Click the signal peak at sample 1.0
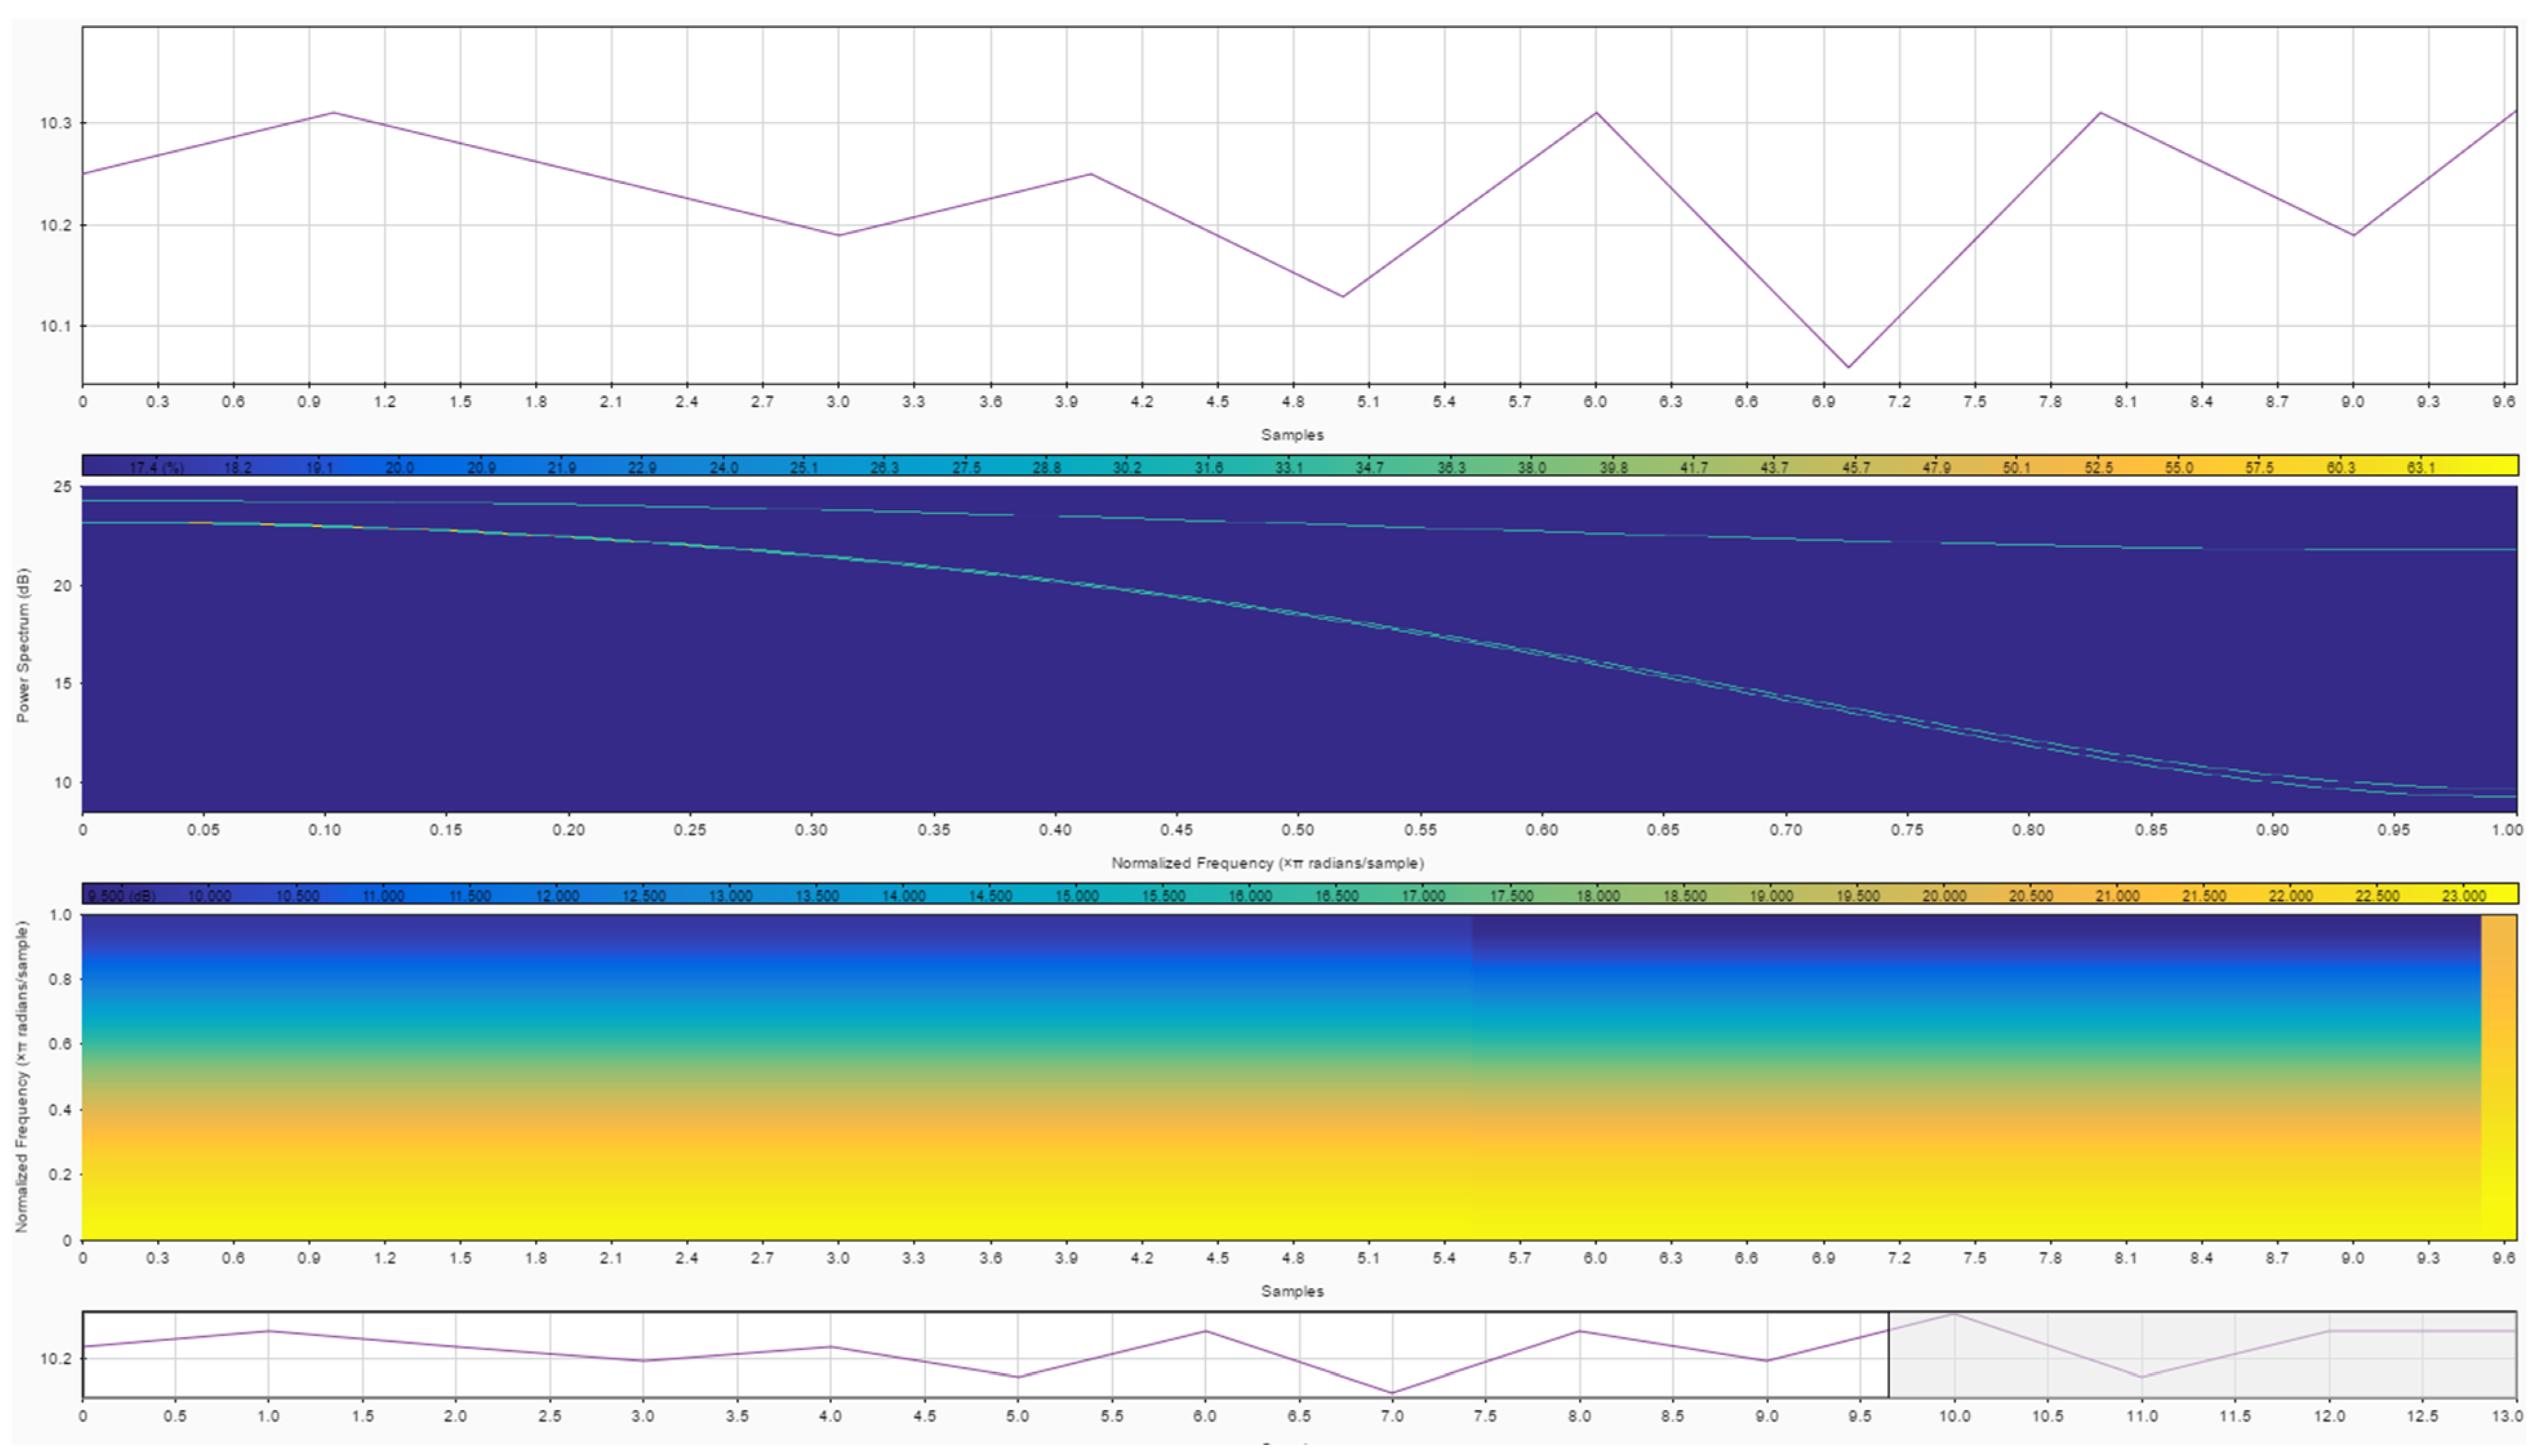This screenshot has width=2540, height=1456. (x=334, y=113)
